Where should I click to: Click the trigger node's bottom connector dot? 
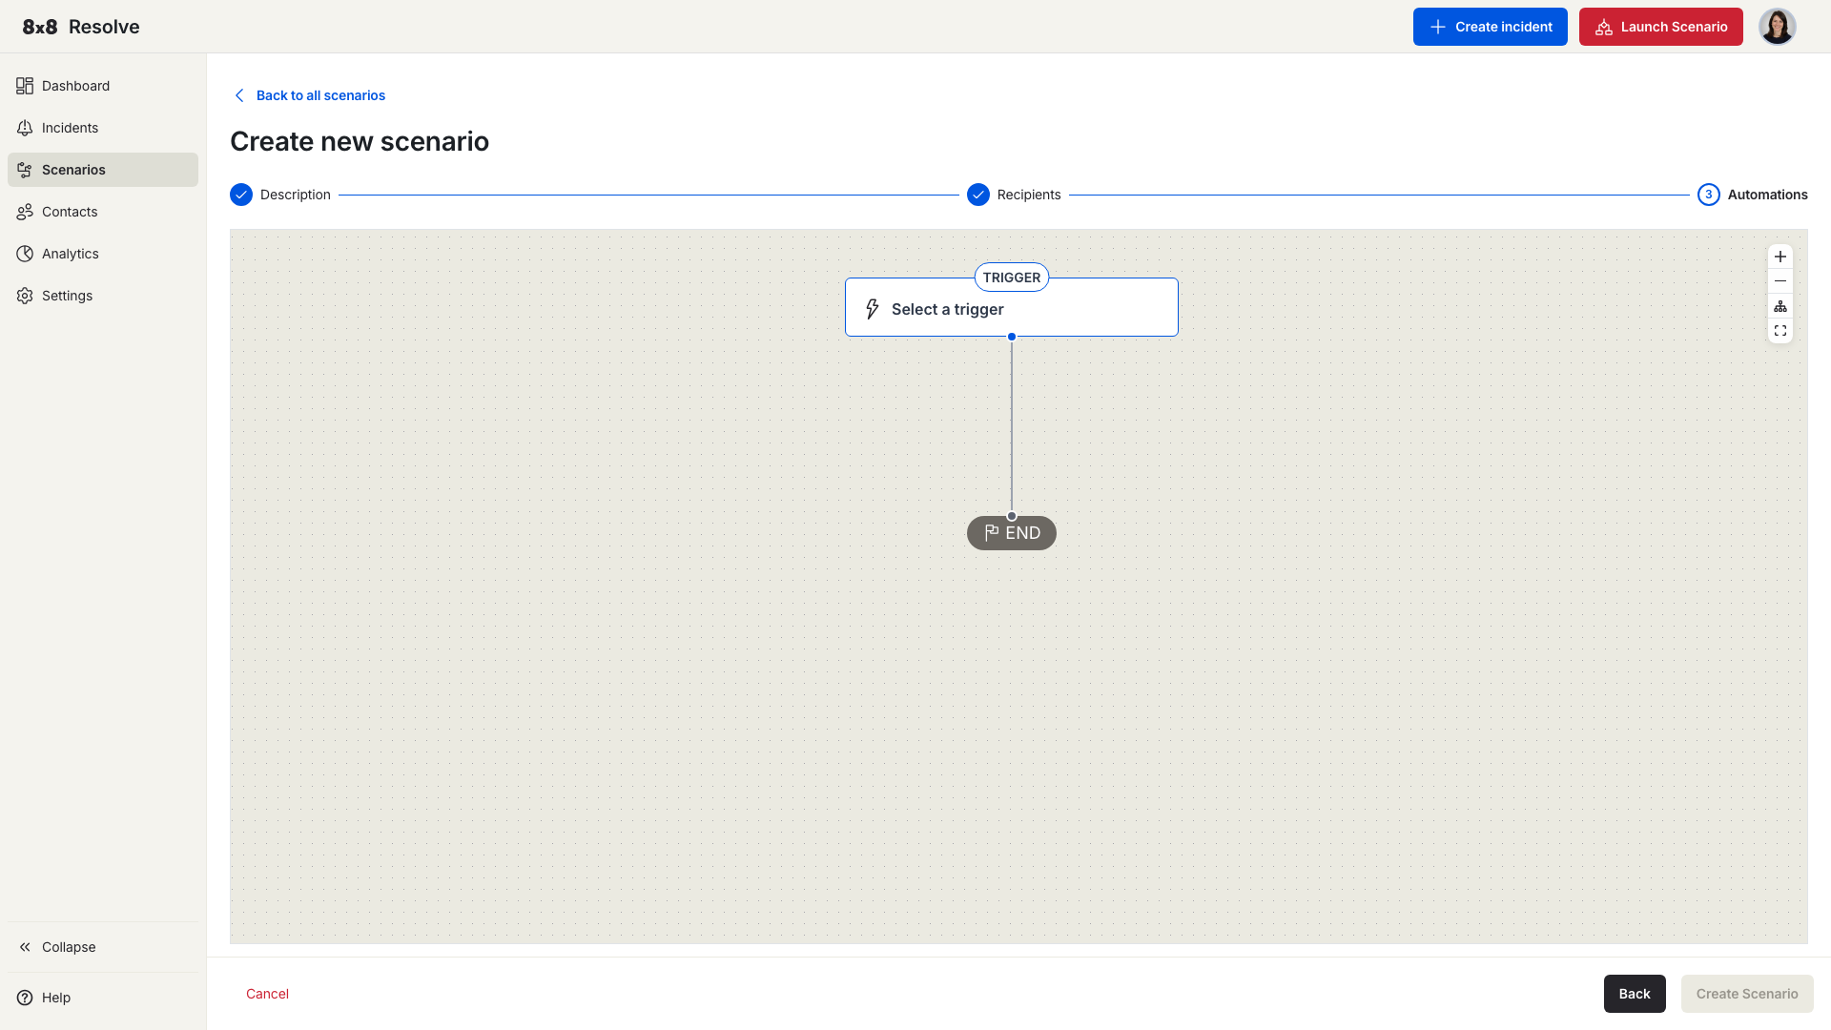tap(1012, 337)
